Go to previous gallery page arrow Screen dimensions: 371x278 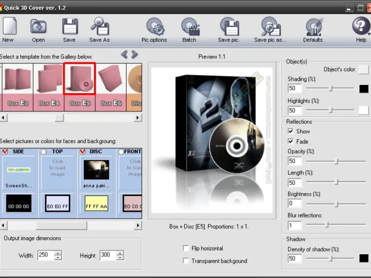(x=124, y=55)
